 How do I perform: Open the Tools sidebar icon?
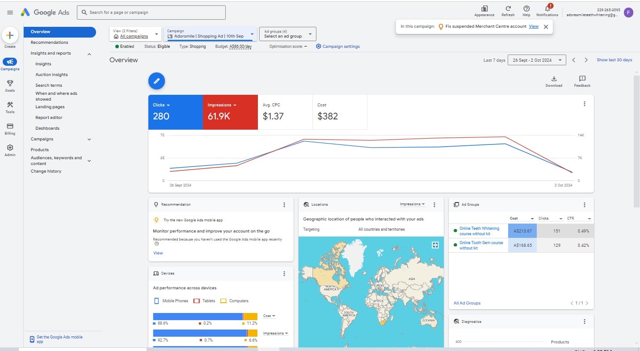click(10, 107)
